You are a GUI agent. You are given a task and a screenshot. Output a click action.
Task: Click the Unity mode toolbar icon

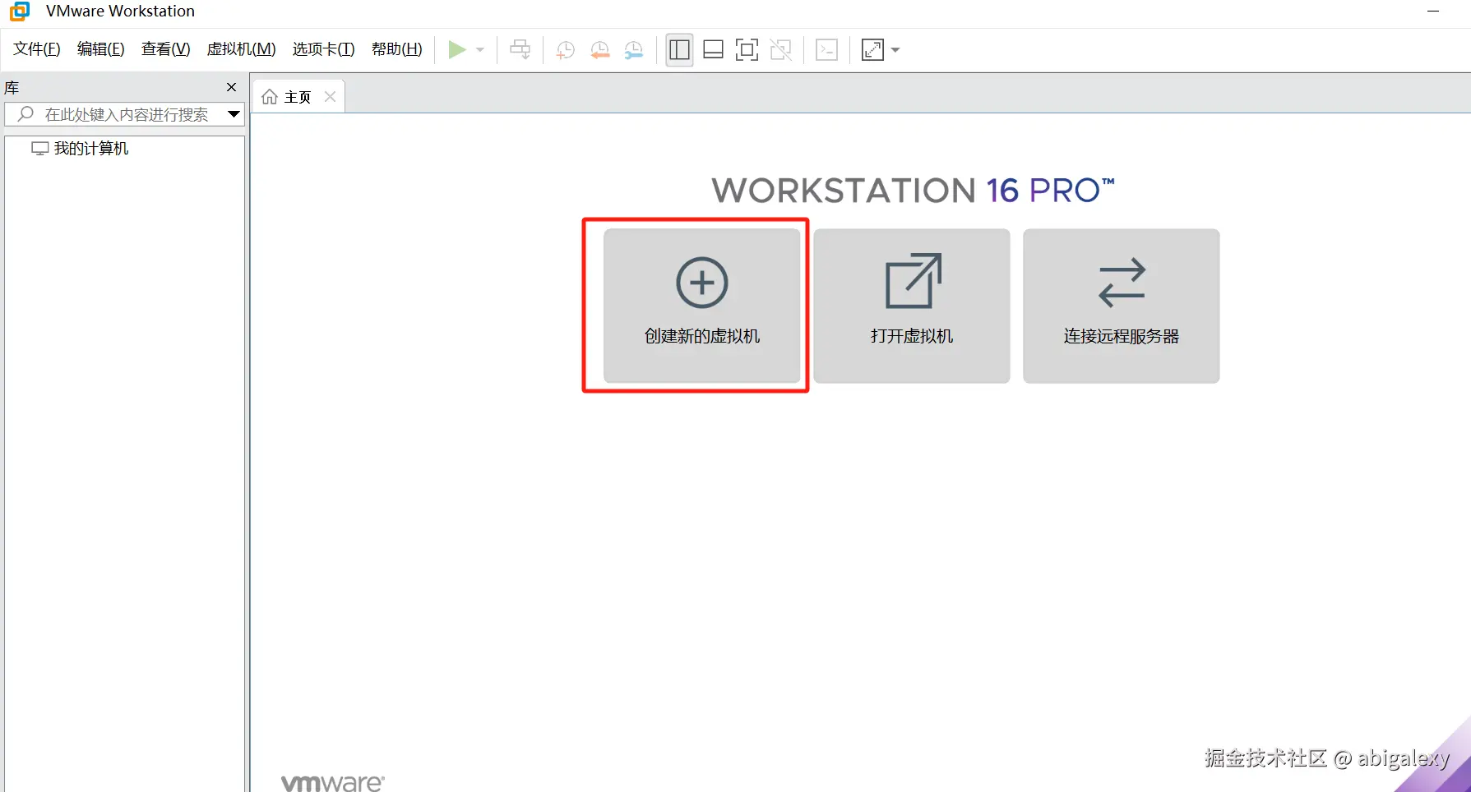(x=780, y=50)
